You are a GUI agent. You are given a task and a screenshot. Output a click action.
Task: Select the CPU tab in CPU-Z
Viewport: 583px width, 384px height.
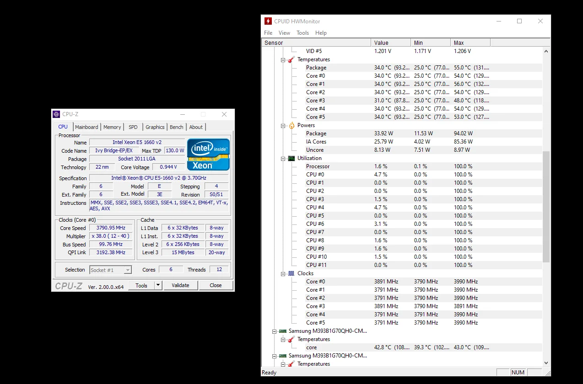(x=63, y=127)
